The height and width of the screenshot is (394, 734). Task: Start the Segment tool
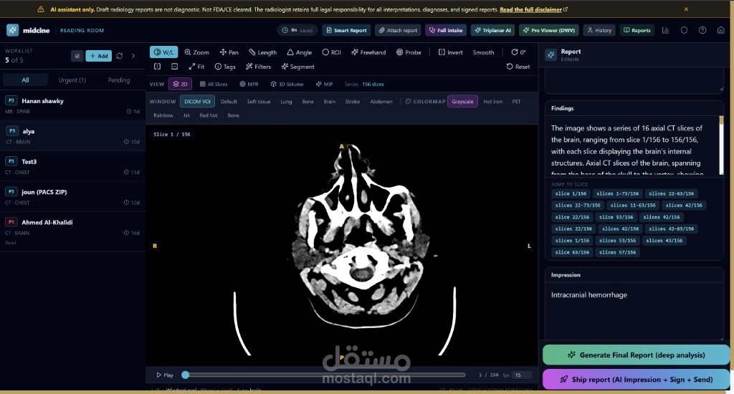297,67
